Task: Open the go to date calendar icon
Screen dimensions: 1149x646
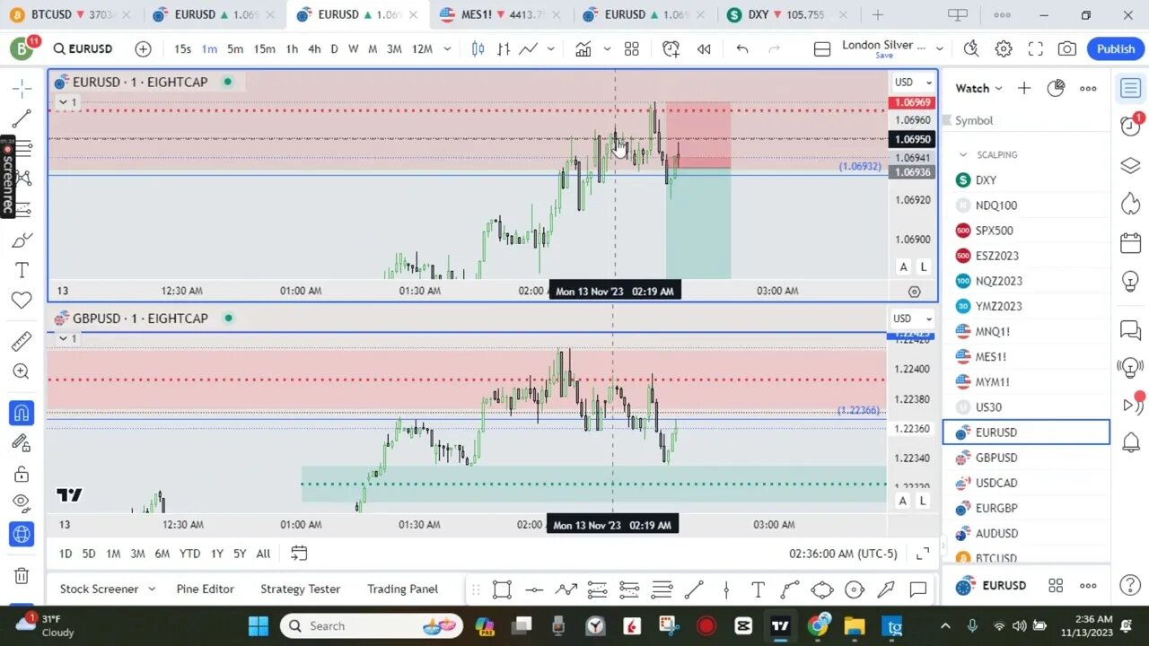Action: coord(299,554)
